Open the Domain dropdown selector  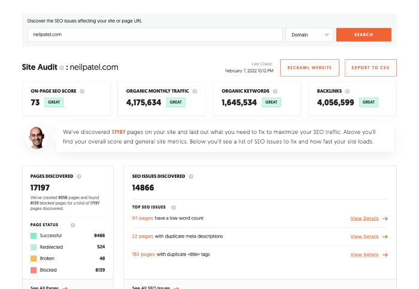click(309, 35)
